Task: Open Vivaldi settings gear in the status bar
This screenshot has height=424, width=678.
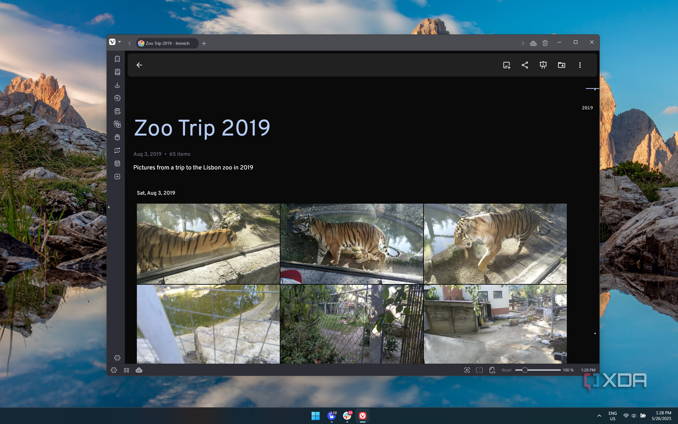Action: point(114,370)
